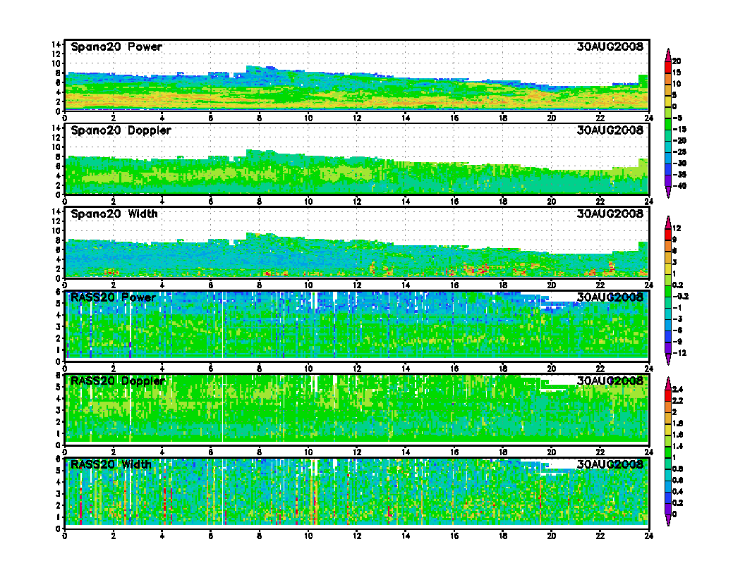Click the 30AUG2008 date in RASS20 Width panel

[610, 464]
